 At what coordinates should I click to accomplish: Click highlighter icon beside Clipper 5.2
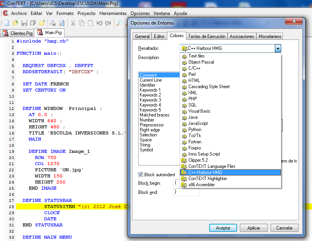(x=184, y=160)
